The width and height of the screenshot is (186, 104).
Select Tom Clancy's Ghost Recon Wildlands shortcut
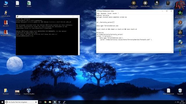(x=157, y=5)
